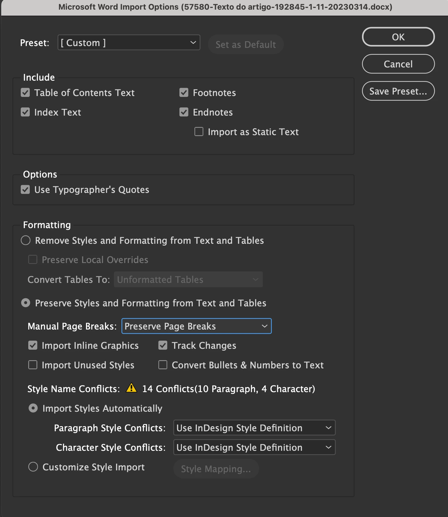Viewport: 448px width, 517px height.
Task: Cancel the Word import dialog
Action: 398,64
